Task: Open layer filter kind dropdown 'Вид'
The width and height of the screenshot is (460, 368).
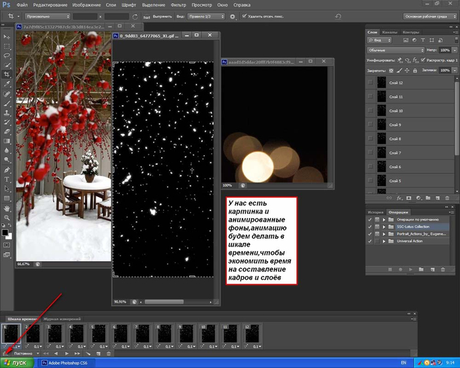Action: pyautogui.click(x=380, y=40)
